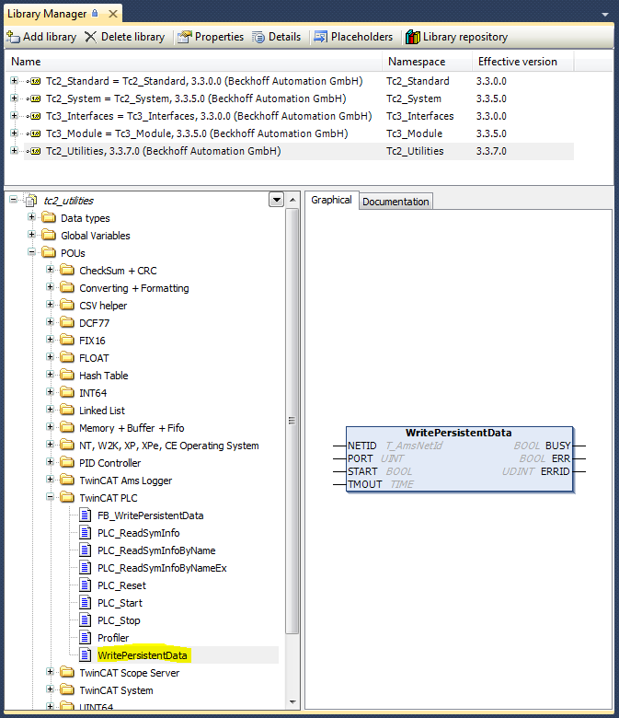The height and width of the screenshot is (718, 619).
Task: Click the library icon next to Tc2_Utilities
Action: pos(34,151)
